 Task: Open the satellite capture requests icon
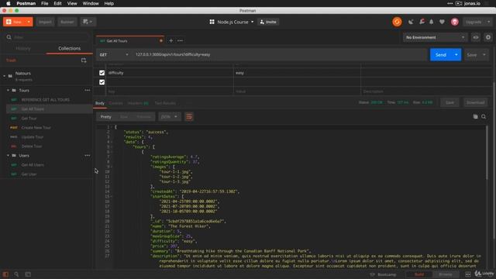pyautogui.click(x=411, y=22)
